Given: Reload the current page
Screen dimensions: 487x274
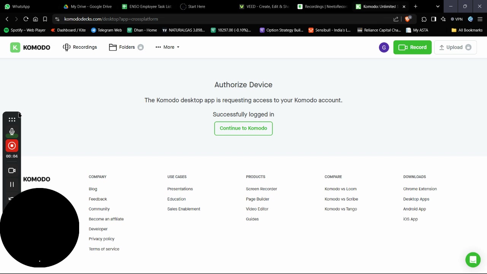Looking at the screenshot, I should pyautogui.click(x=26, y=19).
